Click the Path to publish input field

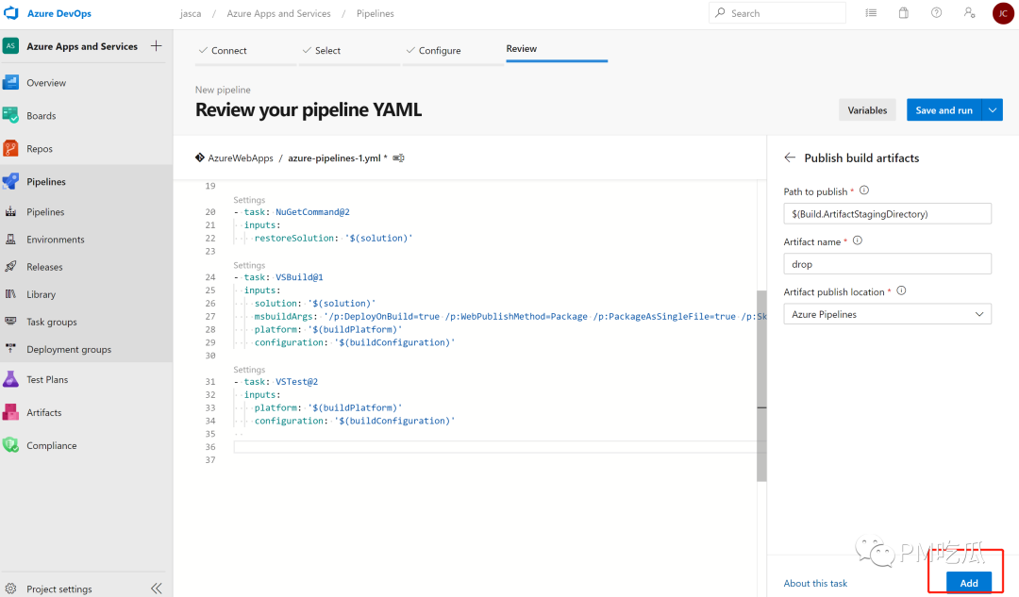click(887, 214)
